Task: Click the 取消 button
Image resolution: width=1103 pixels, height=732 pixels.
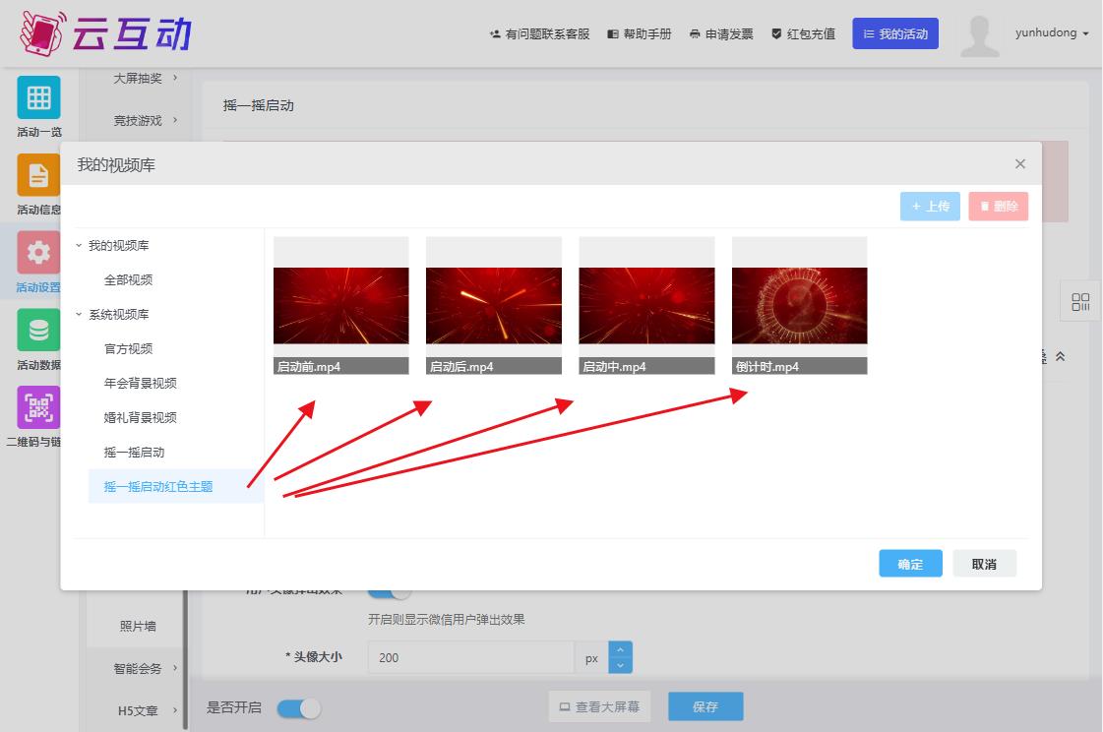Action: (x=984, y=564)
